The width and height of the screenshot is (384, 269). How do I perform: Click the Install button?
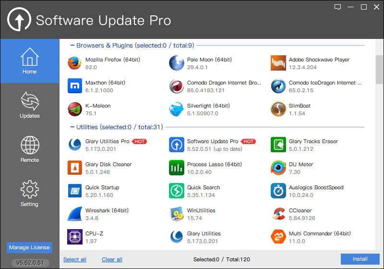(x=360, y=259)
